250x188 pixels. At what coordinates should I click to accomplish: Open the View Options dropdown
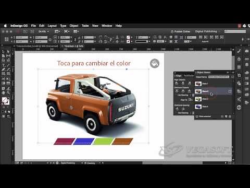[x=57, y=31]
